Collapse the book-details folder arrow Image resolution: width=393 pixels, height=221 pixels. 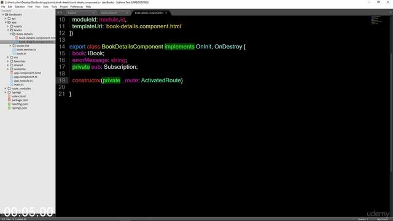coord(10,34)
